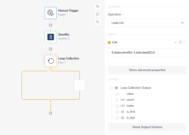The width and height of the screenshot is (189, 135).
Task: Zoom out of the workflow canvas
Action: pyautogui.click(x=97, y=22)
